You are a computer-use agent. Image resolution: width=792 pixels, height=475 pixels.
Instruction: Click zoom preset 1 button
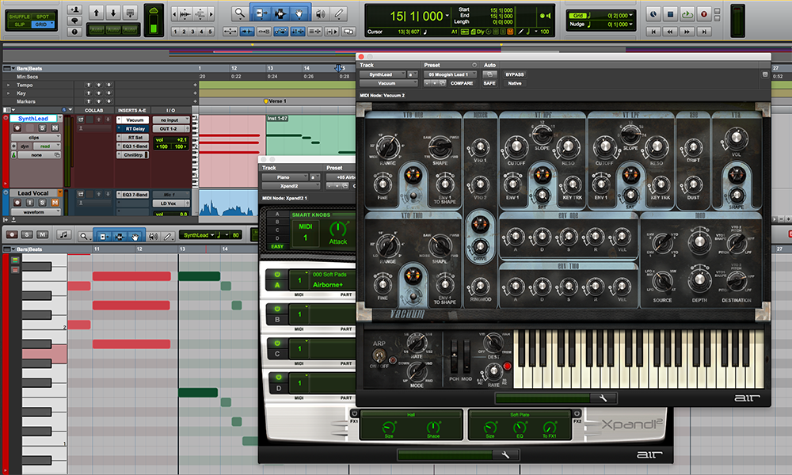(175, 32)
